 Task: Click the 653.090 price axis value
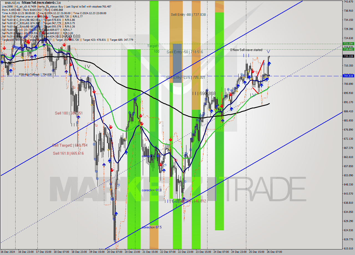348,175
